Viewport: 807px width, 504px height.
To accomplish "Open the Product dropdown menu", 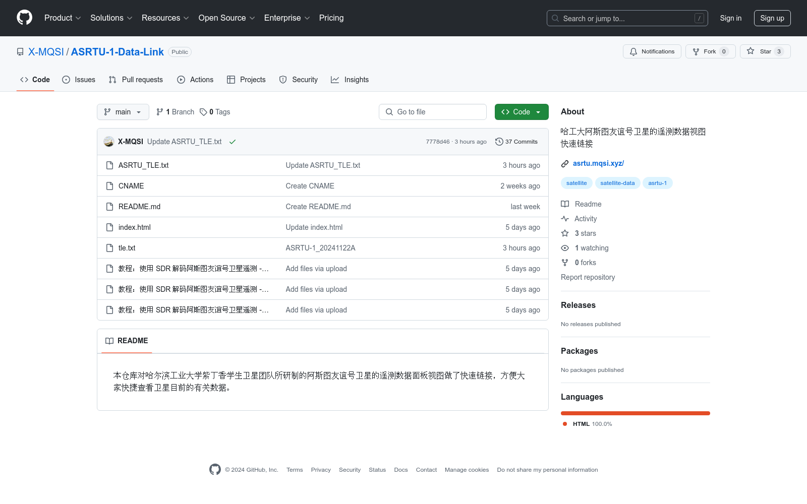I will 63,18.
